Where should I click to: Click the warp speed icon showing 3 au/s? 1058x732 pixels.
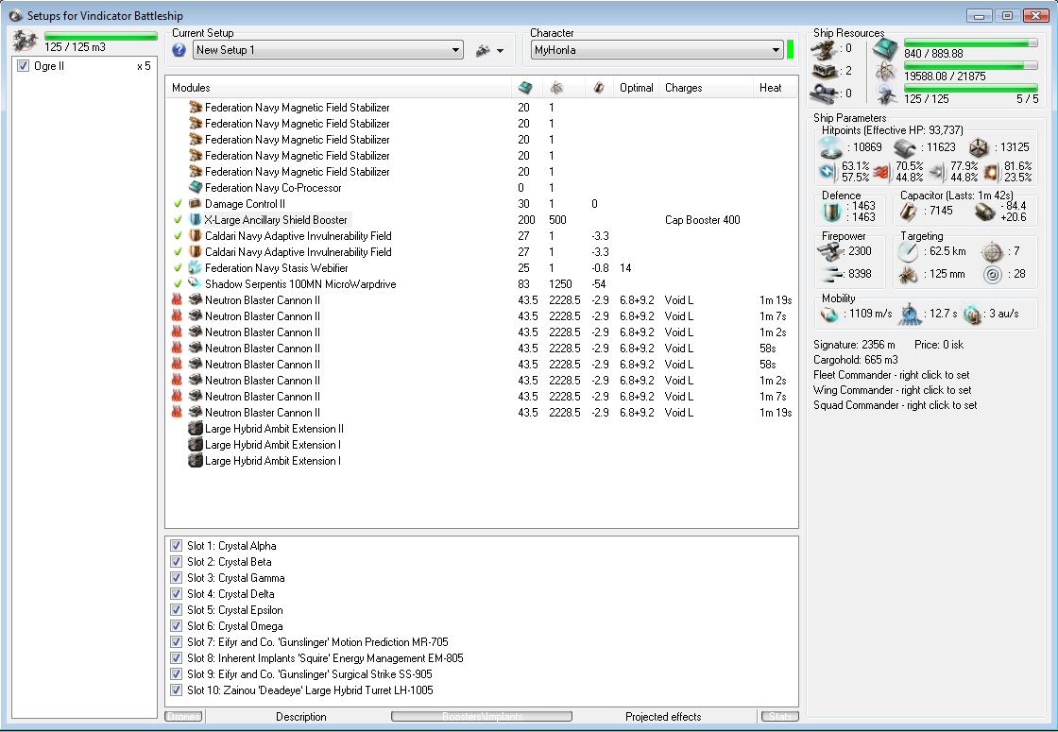coord(972,315)
